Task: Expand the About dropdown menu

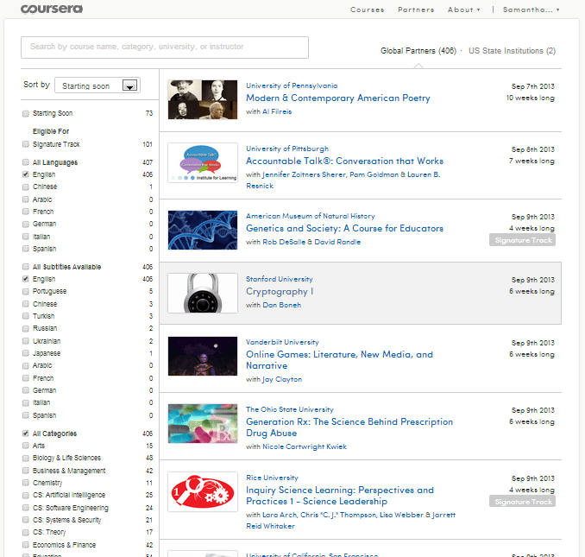Action: [463, 9]
